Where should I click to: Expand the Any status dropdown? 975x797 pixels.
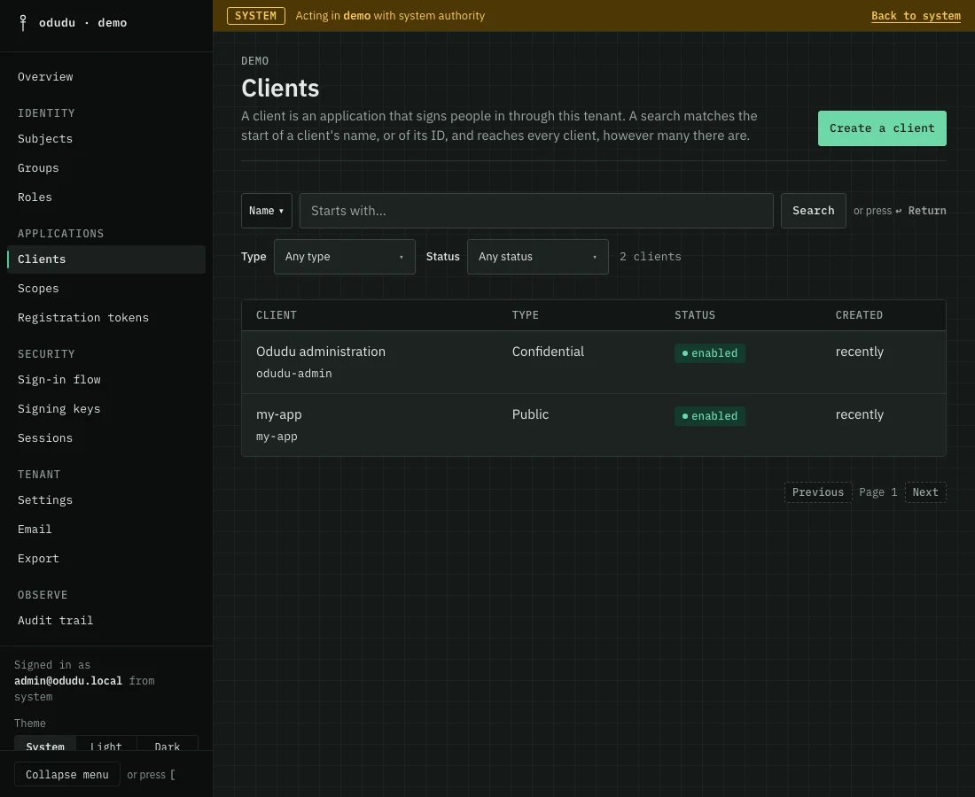coord(538,257)
